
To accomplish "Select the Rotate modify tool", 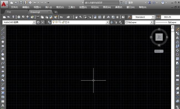I will tap(177, 55).
